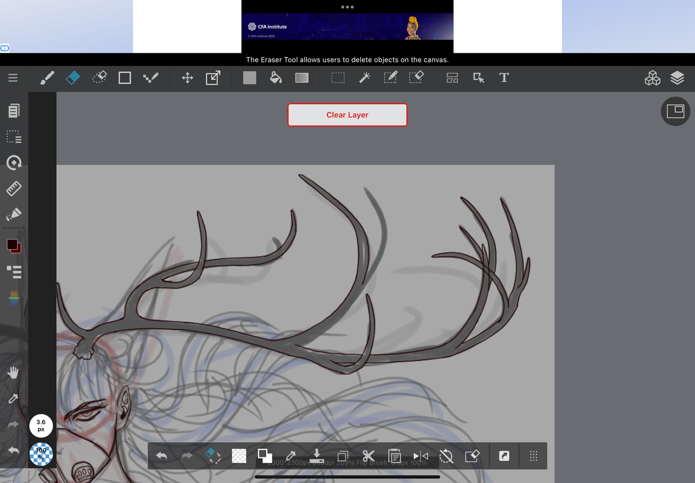Select the Transform tool
This screenshot has height=483, width=695.
click(x=213, y=78)
